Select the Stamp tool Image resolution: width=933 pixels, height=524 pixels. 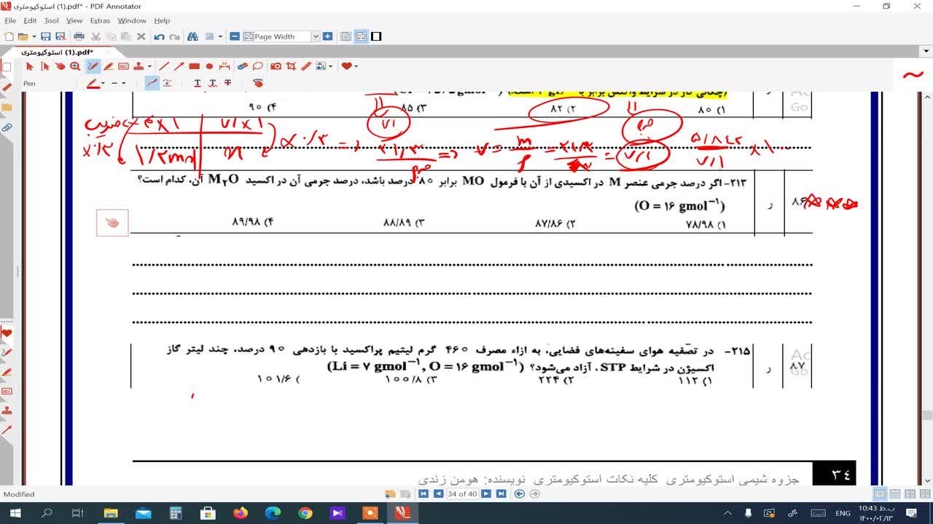coord(138,66)
